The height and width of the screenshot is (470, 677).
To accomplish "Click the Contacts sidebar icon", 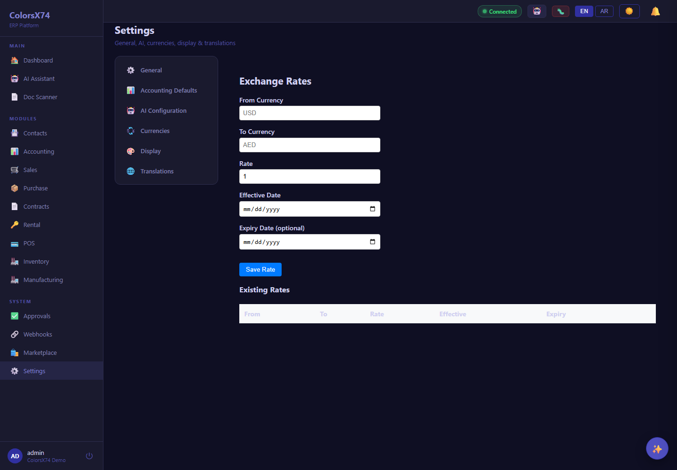I will coord(15,133).
